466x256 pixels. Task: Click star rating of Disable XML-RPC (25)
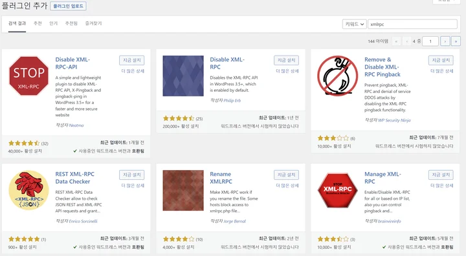(x=179, y=118)
